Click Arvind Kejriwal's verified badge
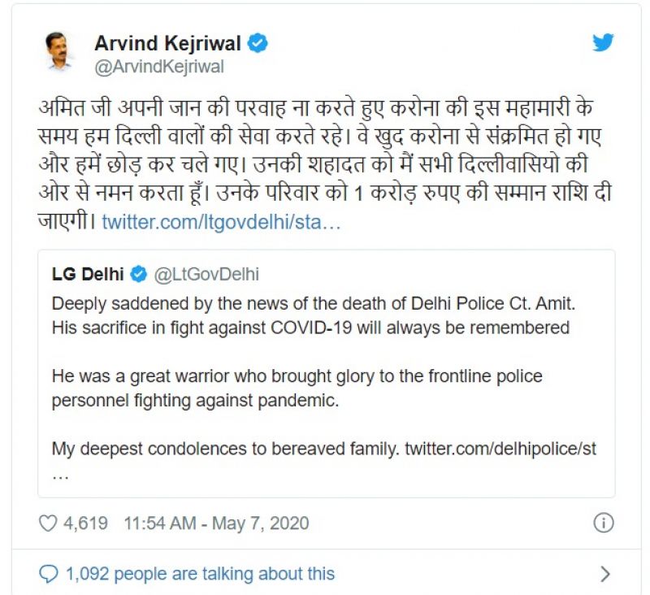The width and height of the screenshot is (650, 595). (258, 44)
